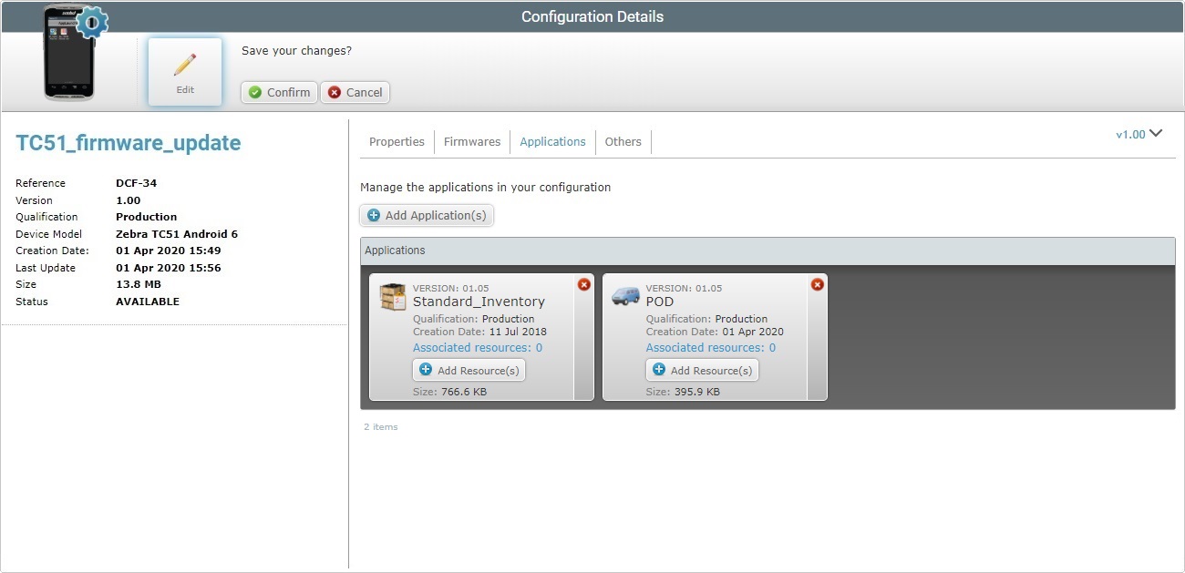Open the v1.00 version dropdown
The image size is (1185, 573).
pos(1139,133)
